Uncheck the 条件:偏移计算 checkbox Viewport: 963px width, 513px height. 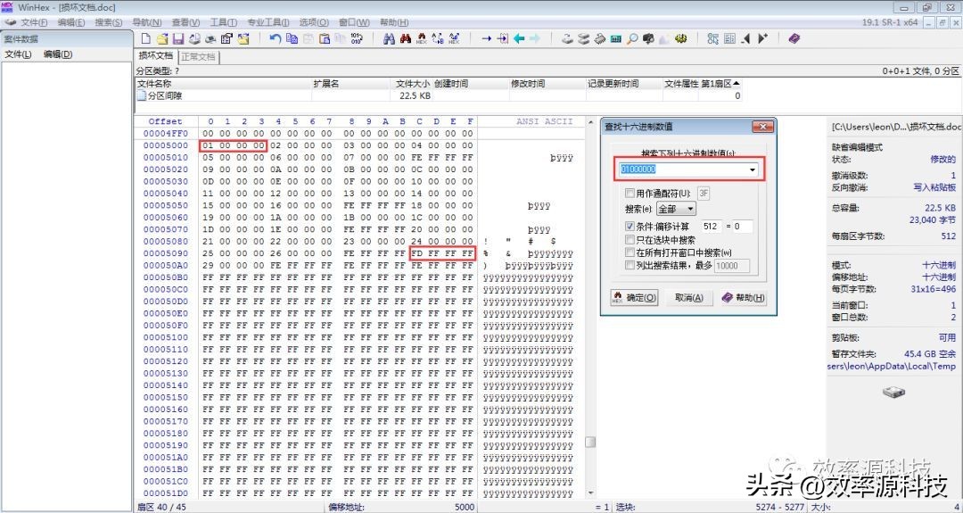pos(630,227)
